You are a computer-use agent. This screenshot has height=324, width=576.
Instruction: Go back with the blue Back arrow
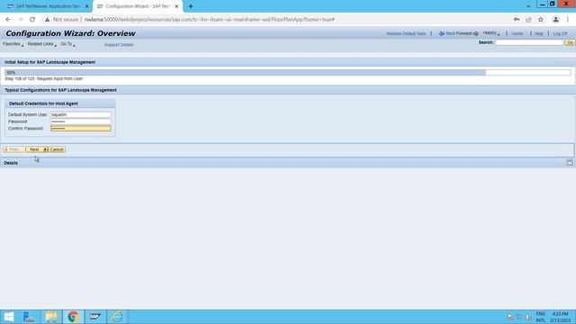click(x=447, y=33)
